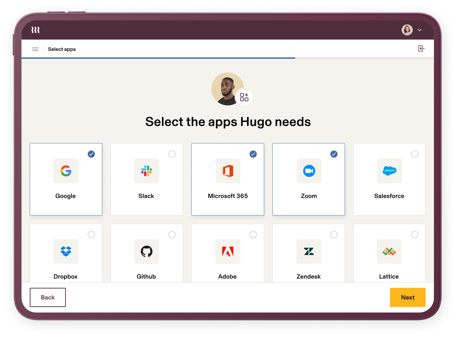Uncheck the Zoom selection checkmark

tap(334, 154)
